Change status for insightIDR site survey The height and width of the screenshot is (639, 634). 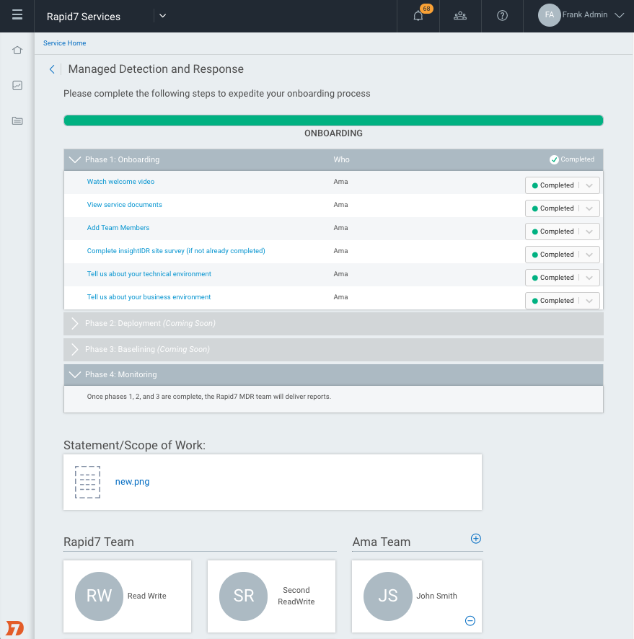563,255
